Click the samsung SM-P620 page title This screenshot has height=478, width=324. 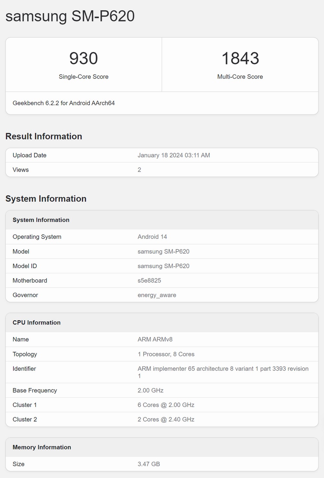pos(70,16)
